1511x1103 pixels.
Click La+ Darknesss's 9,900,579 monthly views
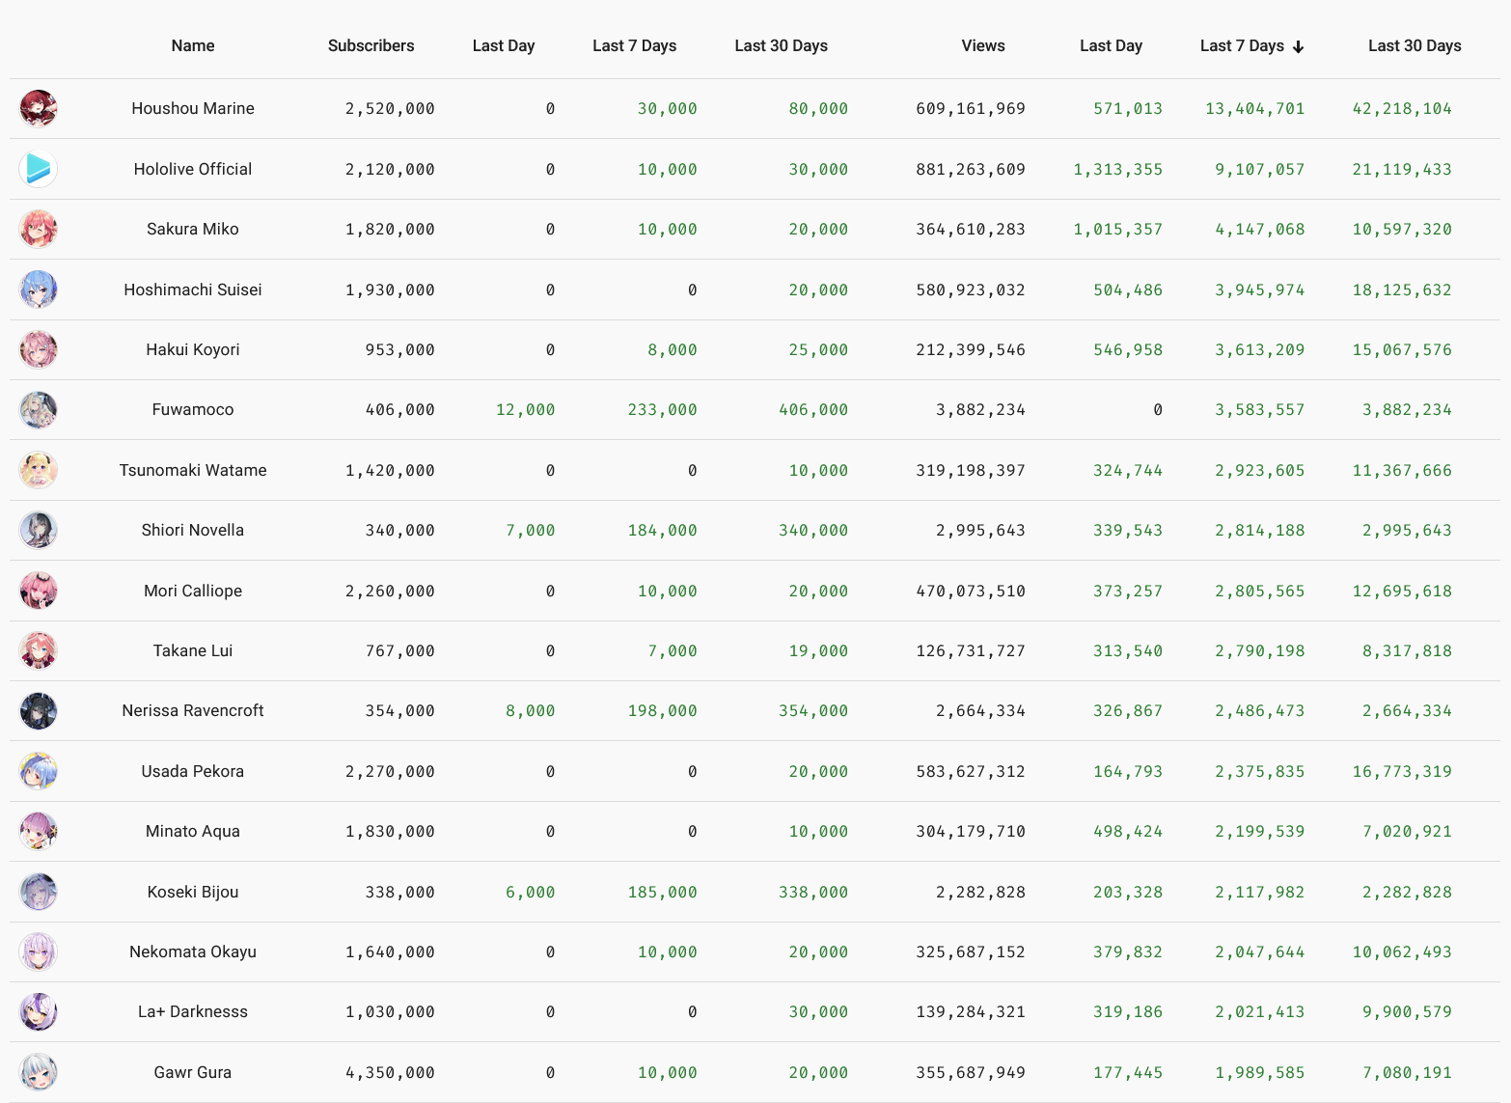(x=1407, y=1011)
